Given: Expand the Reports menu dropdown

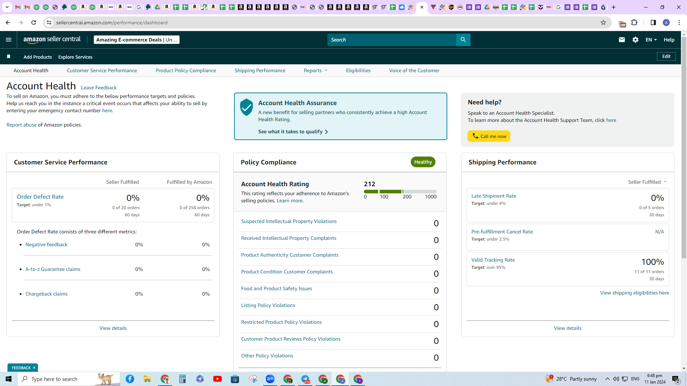Looking at the screenshot, I should coord(316,70).
